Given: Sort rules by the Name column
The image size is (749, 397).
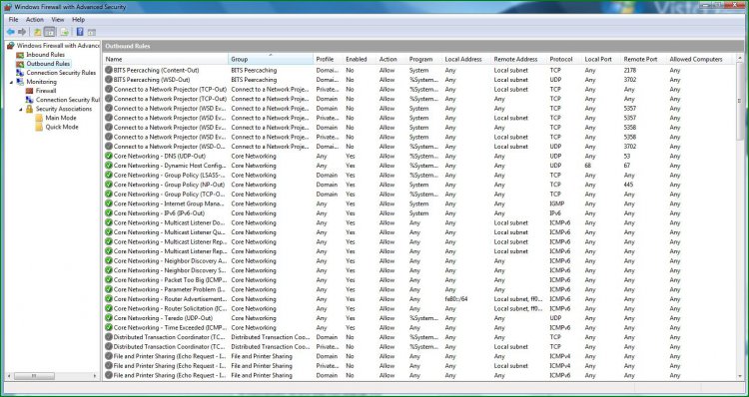Looking at the screenshot, I should [166, 59].
